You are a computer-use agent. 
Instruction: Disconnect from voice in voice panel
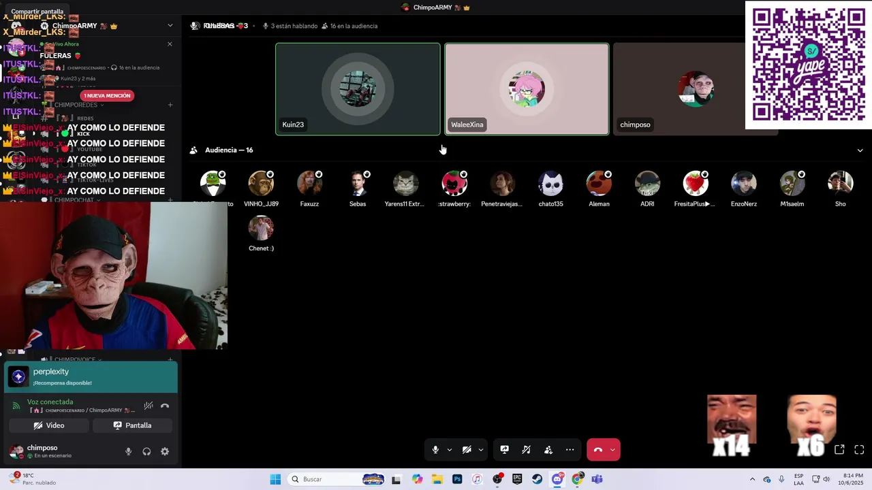[x=165, y=406]
